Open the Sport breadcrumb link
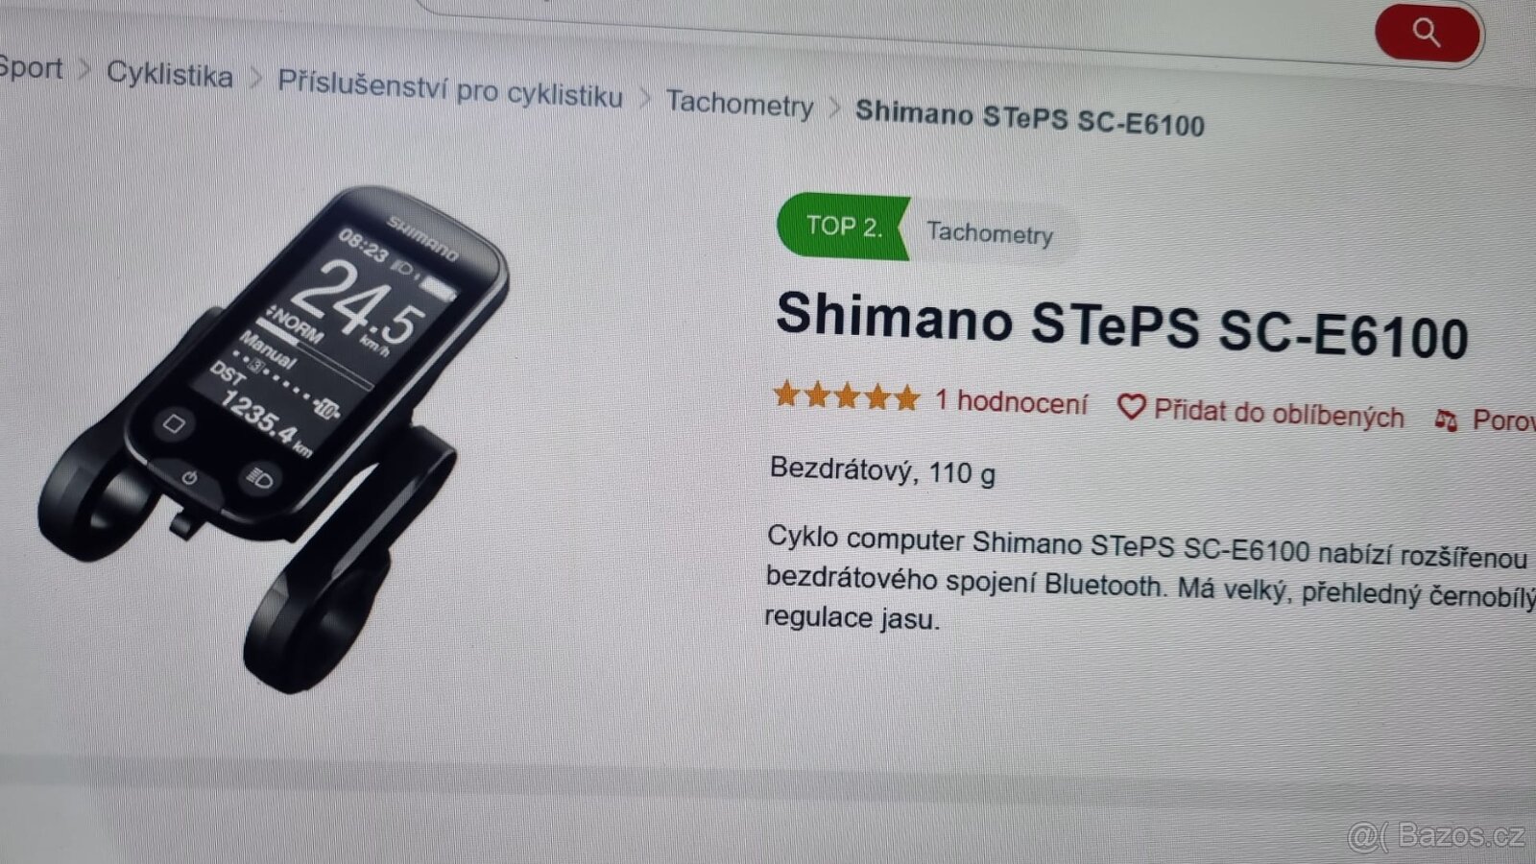 coord(30,68)
